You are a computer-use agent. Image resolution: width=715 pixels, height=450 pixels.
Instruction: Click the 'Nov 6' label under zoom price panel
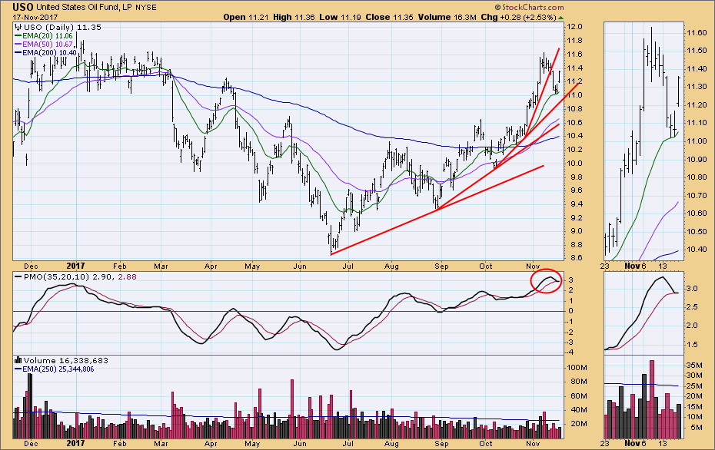pyautogui.click(x=635, y=266)
